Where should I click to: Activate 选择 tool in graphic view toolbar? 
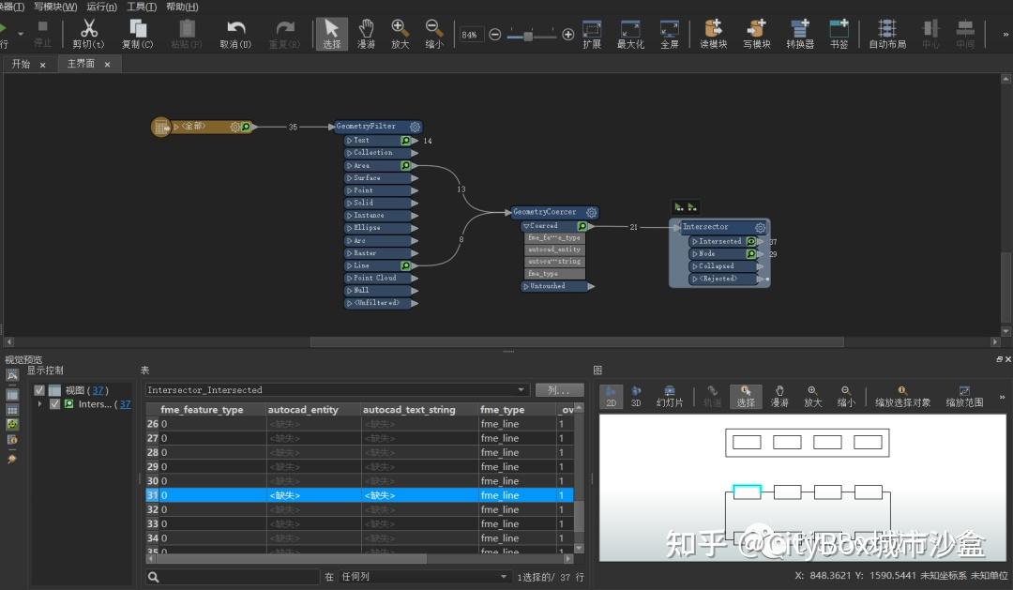click(747, 396)
